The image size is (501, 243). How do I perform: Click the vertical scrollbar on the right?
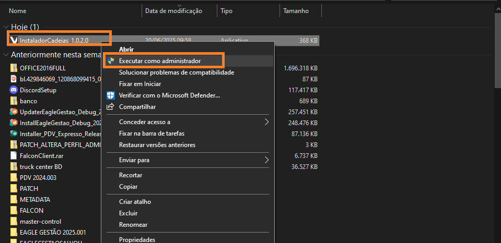(x=497, y=104)
